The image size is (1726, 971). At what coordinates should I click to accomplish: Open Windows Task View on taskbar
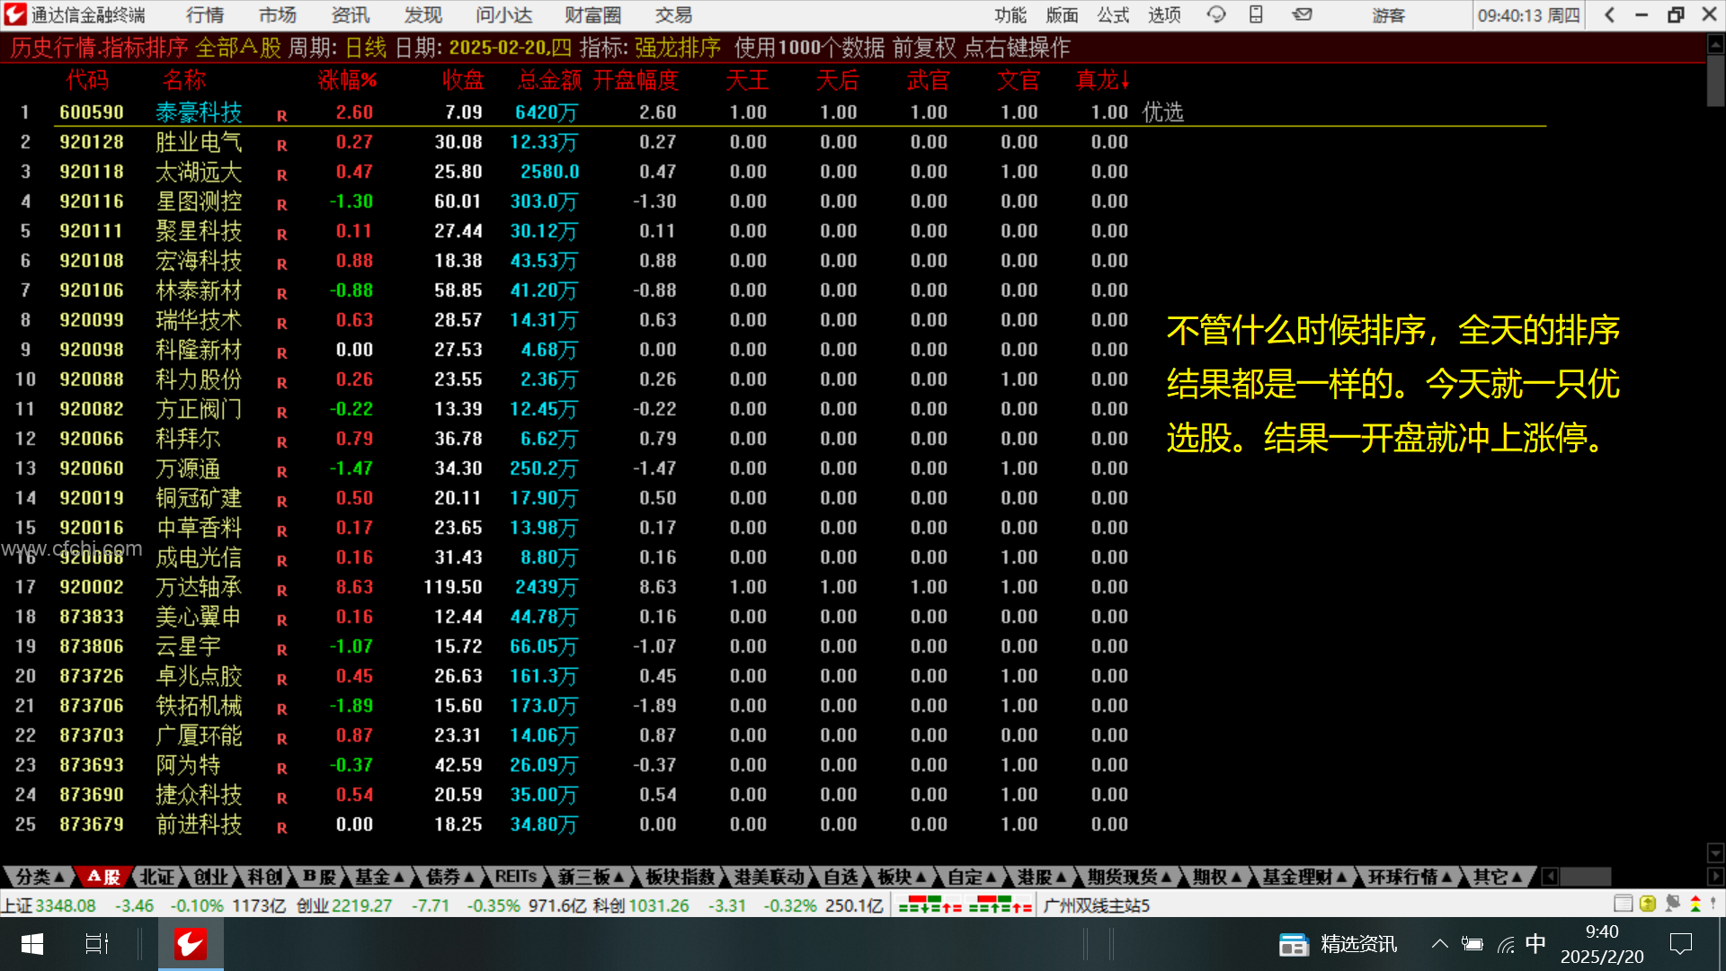96,944
